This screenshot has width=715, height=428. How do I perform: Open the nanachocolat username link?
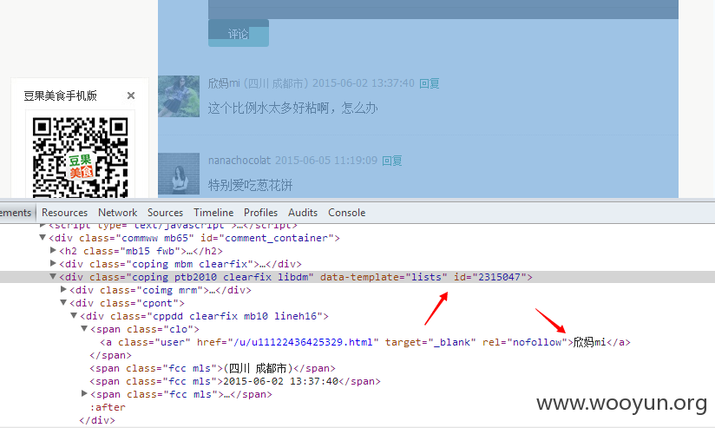(x=239, y=160)
